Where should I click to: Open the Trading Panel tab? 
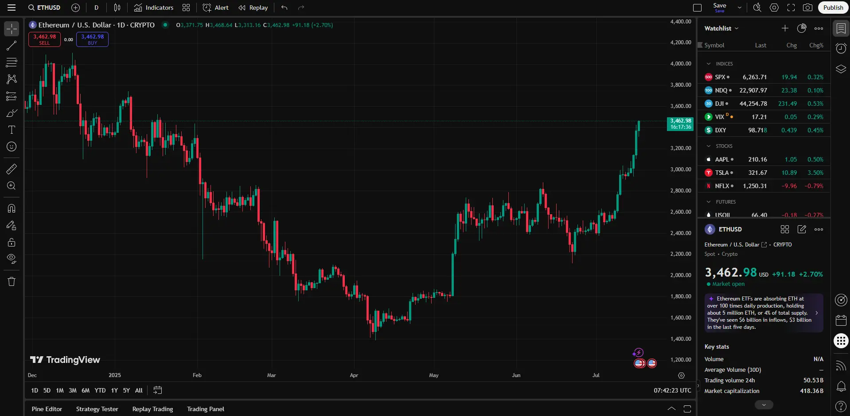point(206,409)
